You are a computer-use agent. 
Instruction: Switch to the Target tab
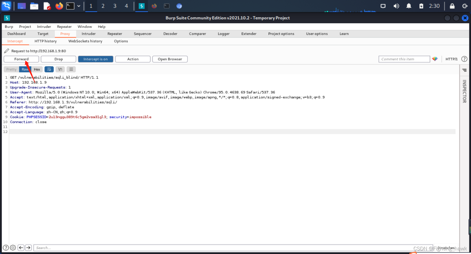43,34
